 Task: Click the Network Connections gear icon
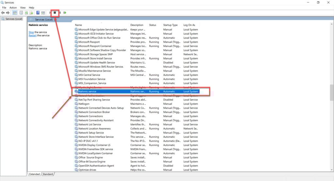(x=76, y=116)
